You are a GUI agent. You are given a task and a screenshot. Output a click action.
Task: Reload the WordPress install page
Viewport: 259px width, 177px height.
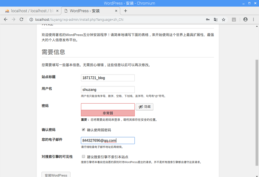click(x=21, y=20)
